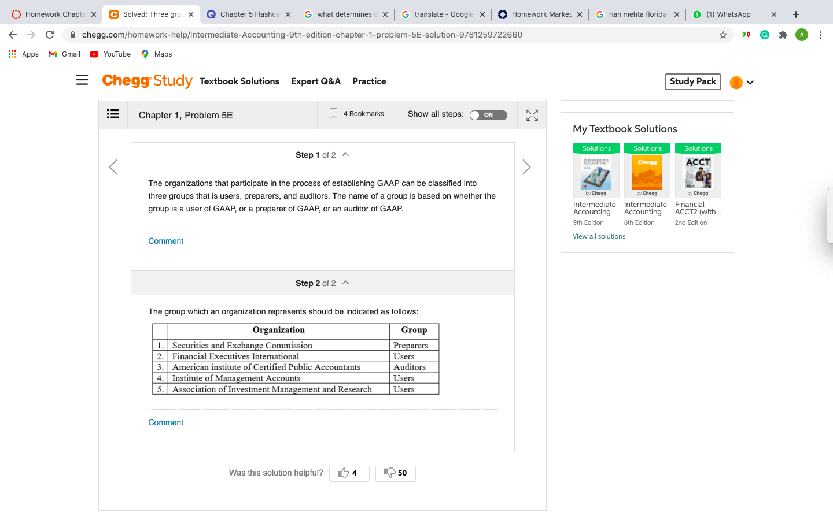
Task: Bookmark this page with the star icon
Action: (x=723, y=35)
